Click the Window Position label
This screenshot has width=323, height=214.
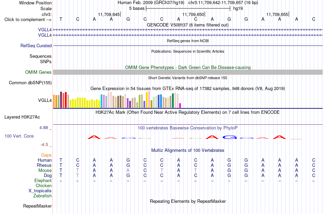(x=35, y=3)
